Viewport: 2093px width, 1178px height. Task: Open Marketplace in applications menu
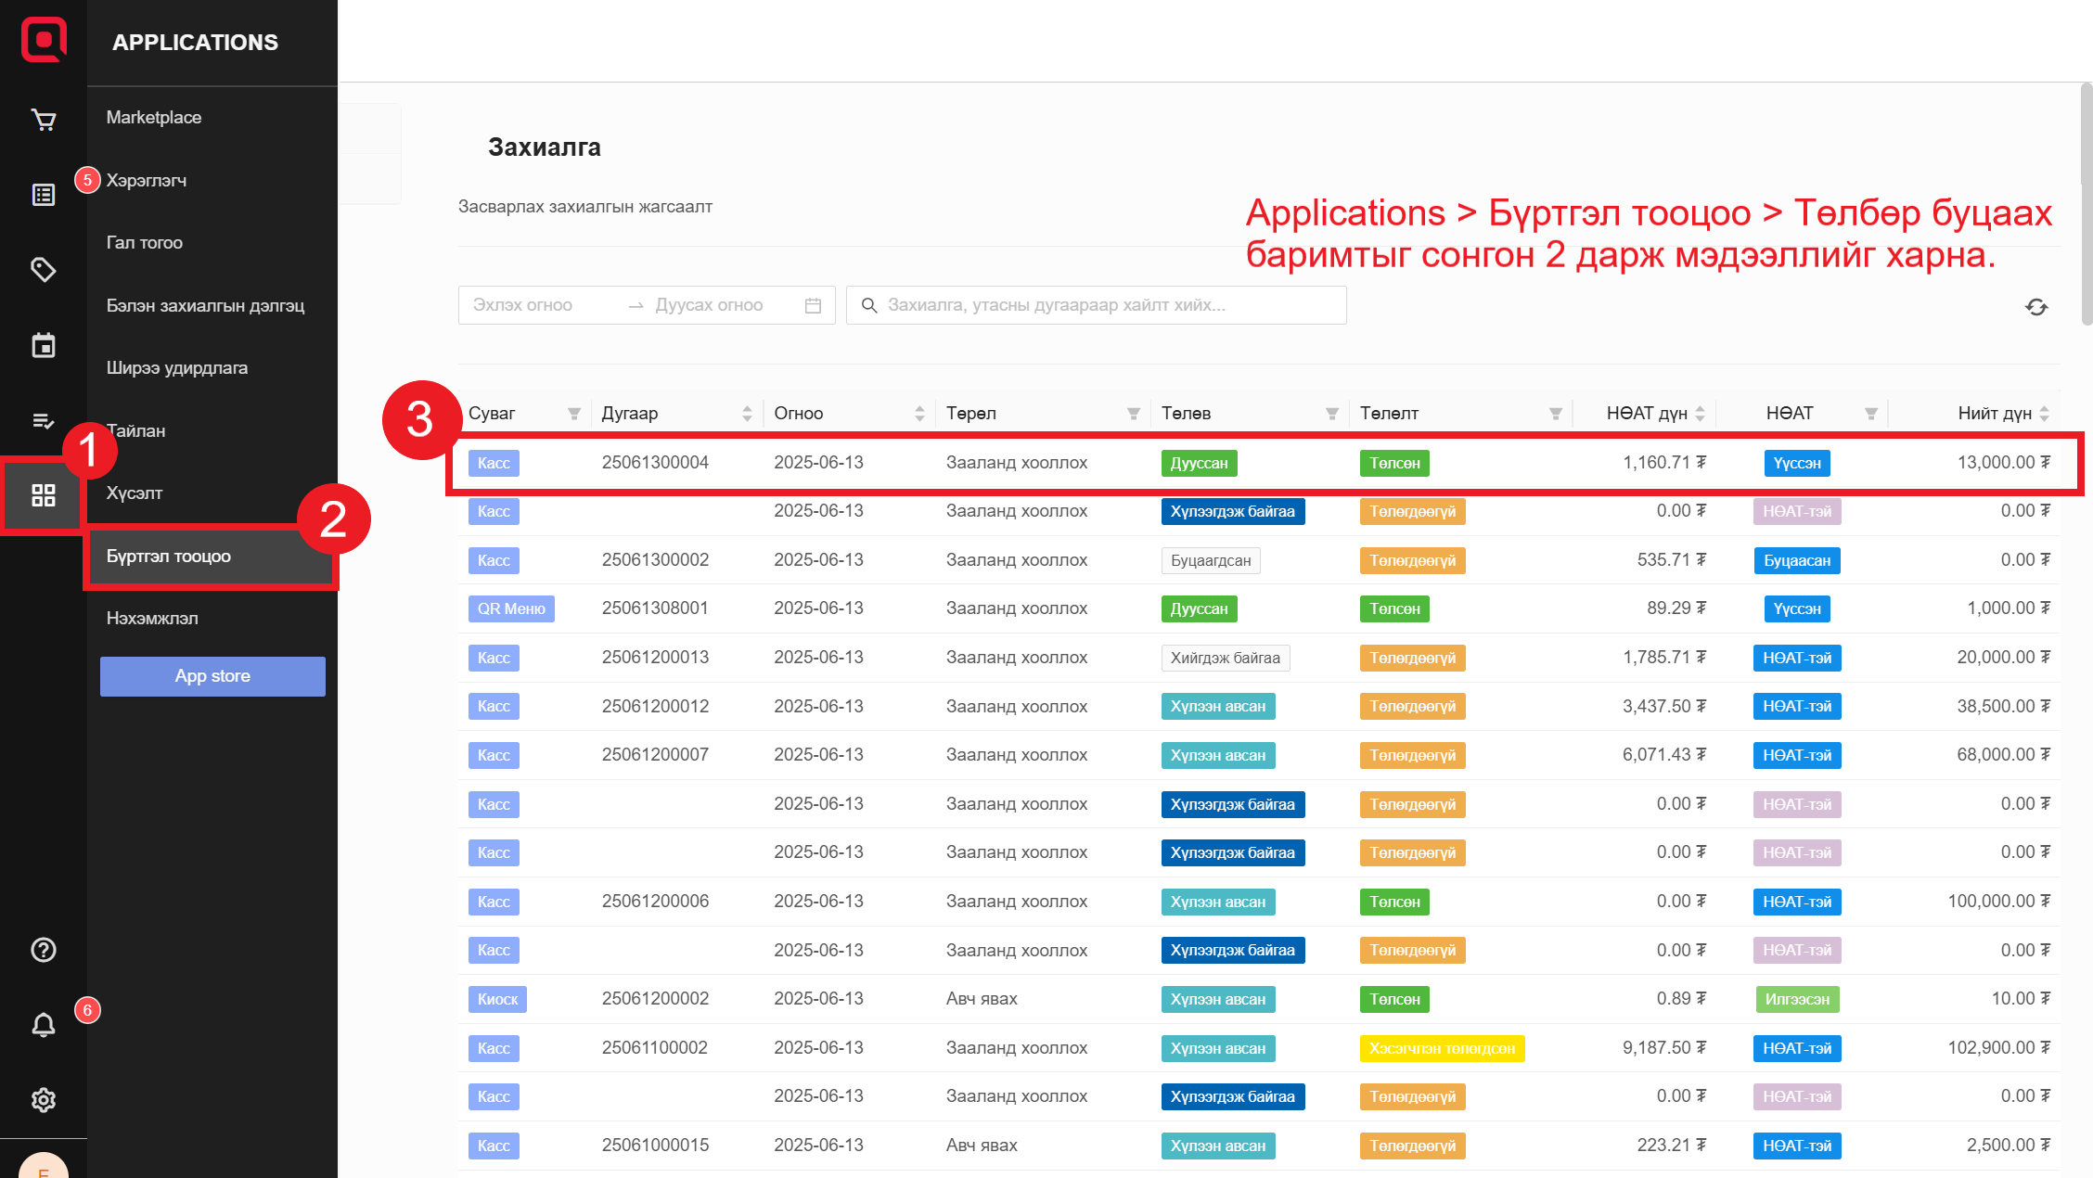click(x=154, y=118)
